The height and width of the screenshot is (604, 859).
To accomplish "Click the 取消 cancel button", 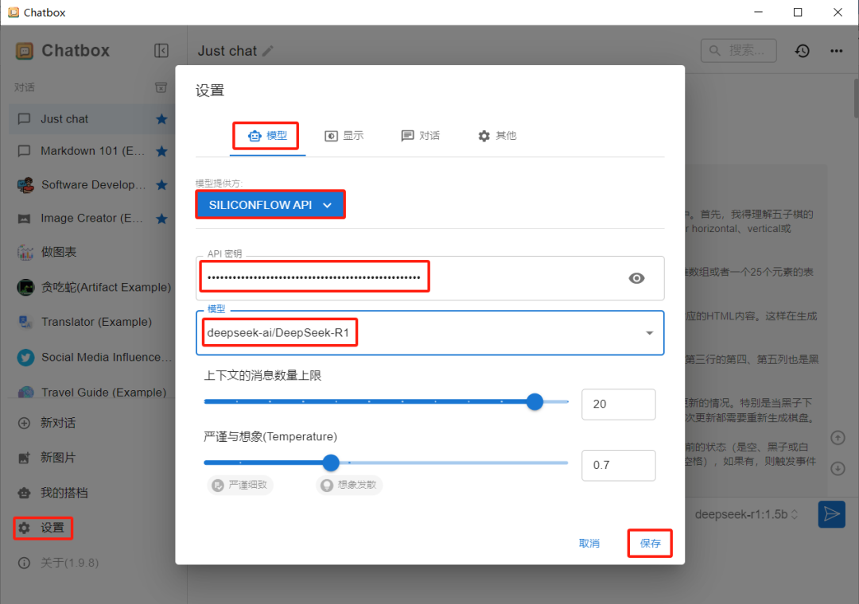I will 589,544.
